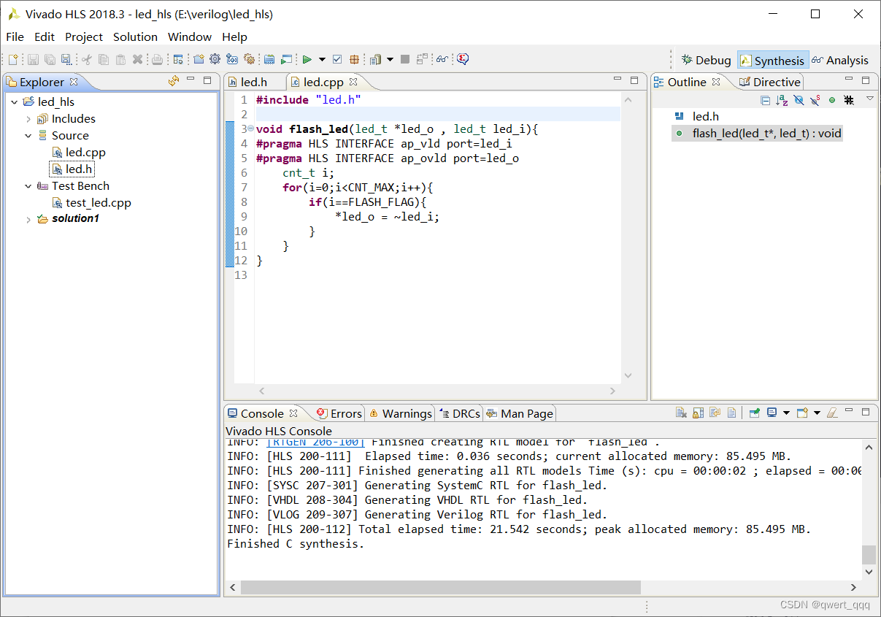
Task: Collapse all items in Outline panel
Action: click(x=766, y=100)
